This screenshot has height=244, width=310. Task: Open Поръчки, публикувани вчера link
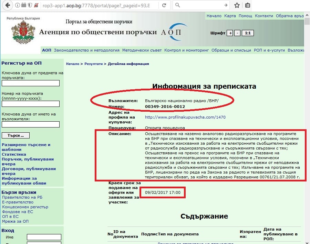[28, 162]
